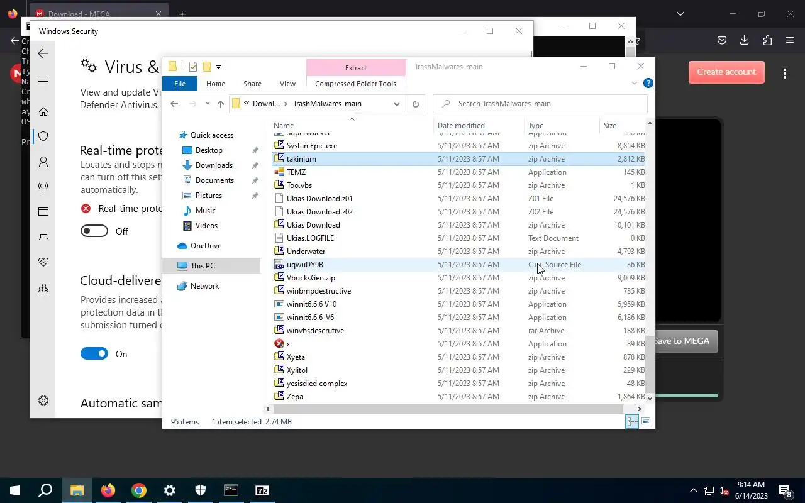Sort files by Date modified column
Screen dimensions: 805x503
pos(480,126)
